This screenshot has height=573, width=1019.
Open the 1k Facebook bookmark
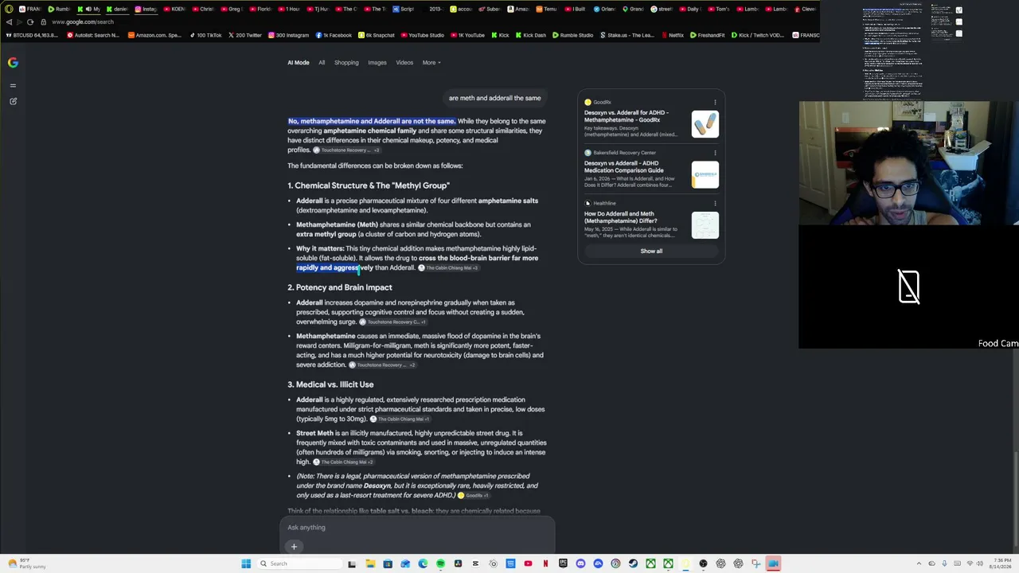[333, 35]
